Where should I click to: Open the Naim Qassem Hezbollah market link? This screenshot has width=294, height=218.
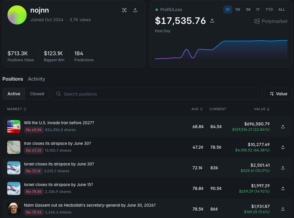pos(90,205)
